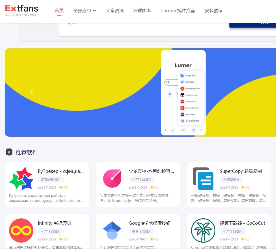The width and height of the screenshot is (276, 249).
Task: Open Chrome插件推荐 in the navigation
Action: coord(178,10)
